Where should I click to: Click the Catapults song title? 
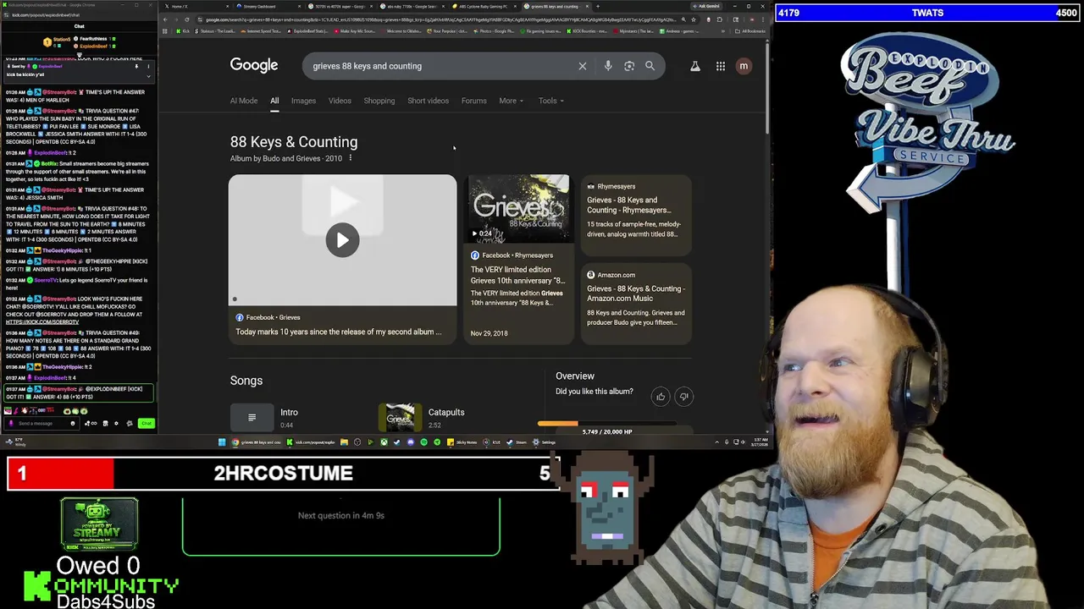point(446,412)
